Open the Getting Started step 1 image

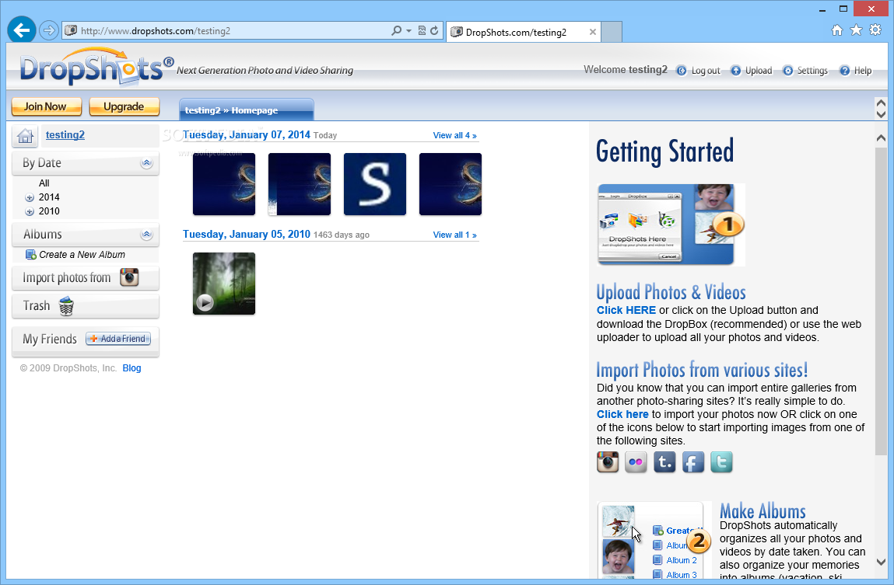671,225
